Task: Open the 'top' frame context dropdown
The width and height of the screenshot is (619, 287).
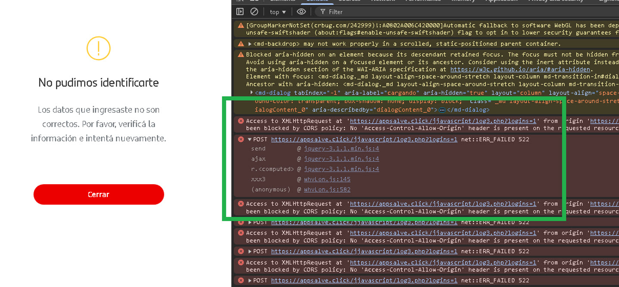Action: pos(277,12)
